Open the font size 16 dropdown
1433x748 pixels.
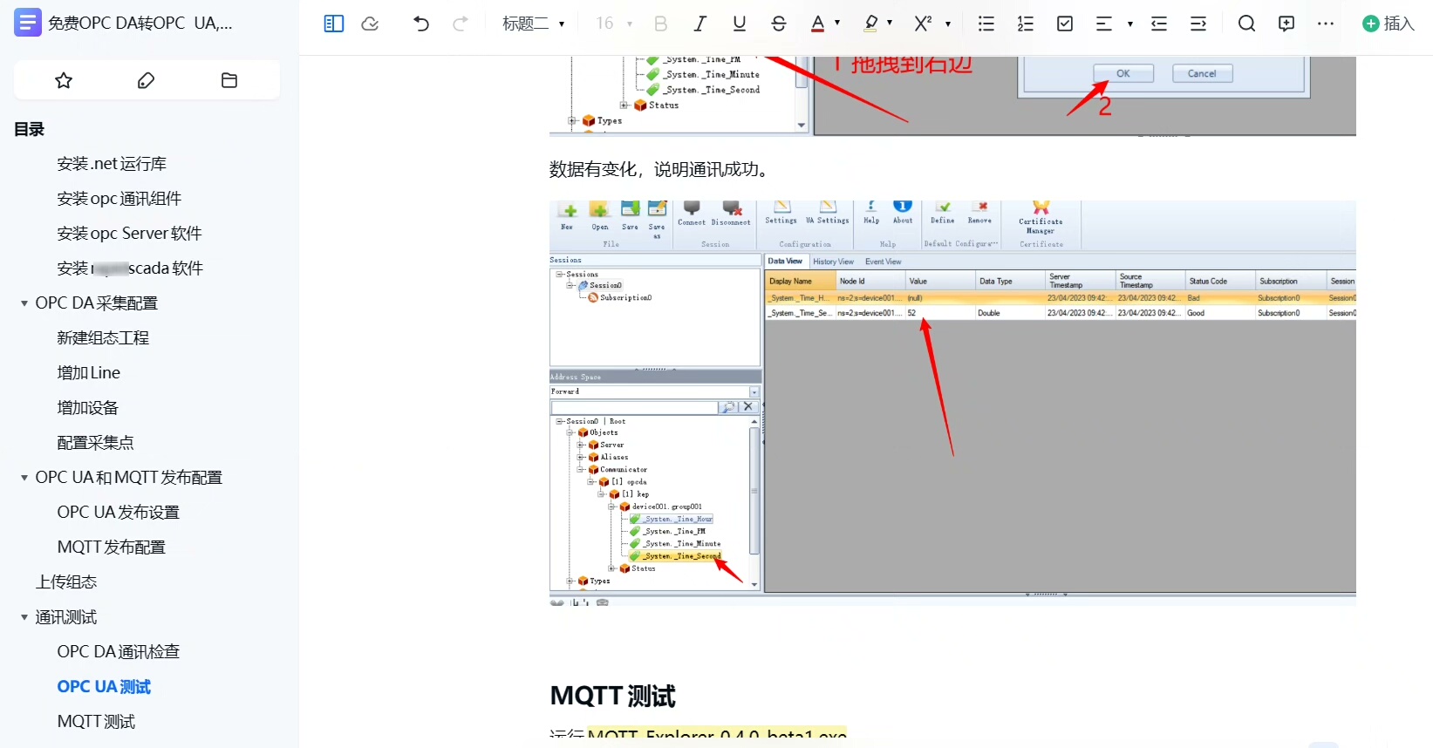point(614,24)
